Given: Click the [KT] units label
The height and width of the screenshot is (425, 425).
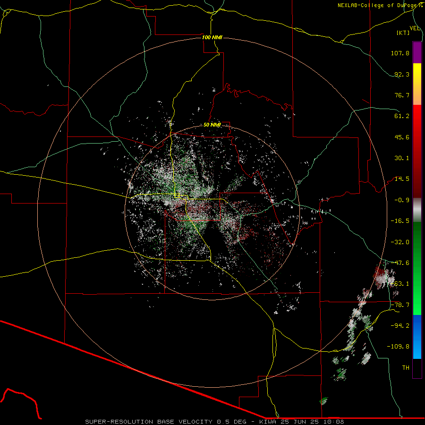Looking at the screenshot, I should click(x=403, y=33).
